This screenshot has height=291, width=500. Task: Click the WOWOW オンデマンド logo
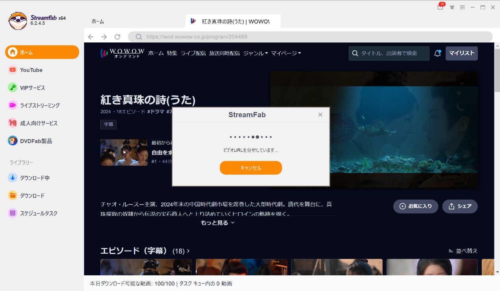click(x=122, y=53)
